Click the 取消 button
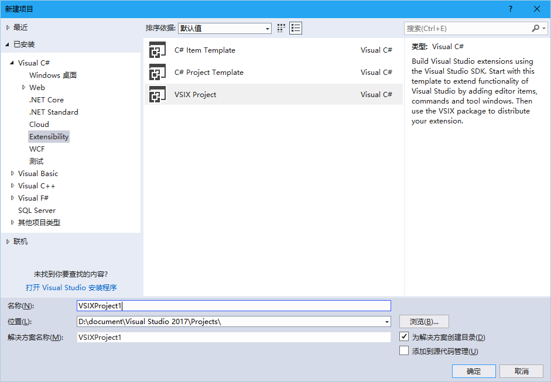551x382 pixels. [522, 371]
